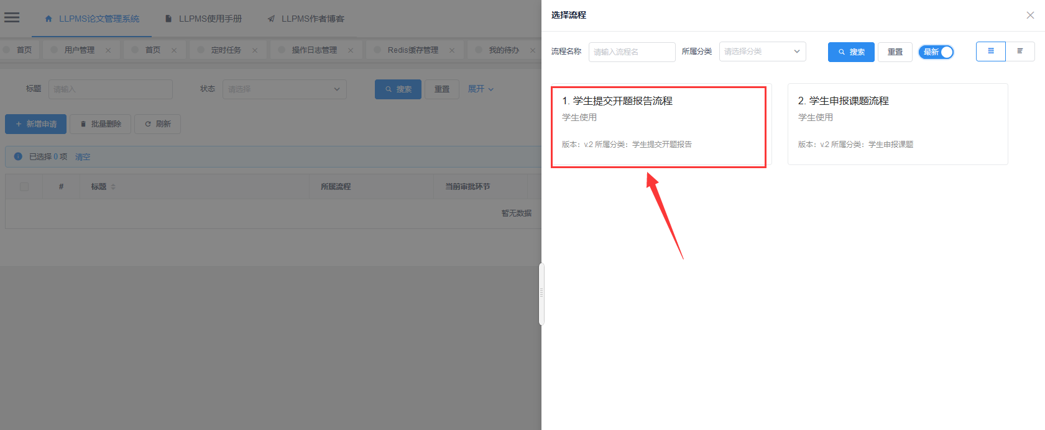Switch to 用户管理 tab
The height and width of the screenshot is (430, 1045).
(80, 50)
